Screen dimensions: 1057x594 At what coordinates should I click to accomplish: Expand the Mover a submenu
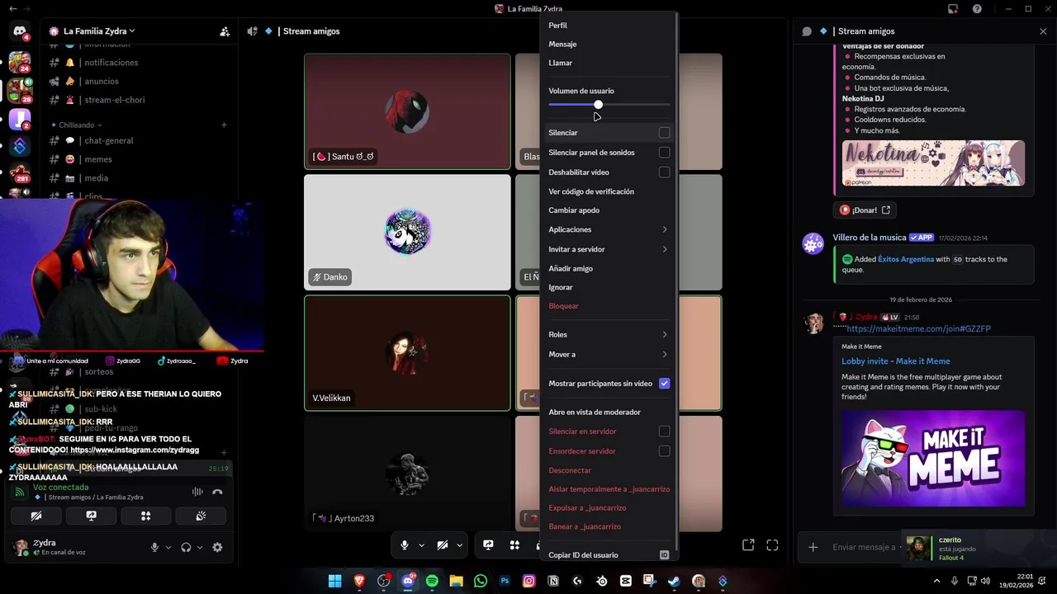coord(609,355)
